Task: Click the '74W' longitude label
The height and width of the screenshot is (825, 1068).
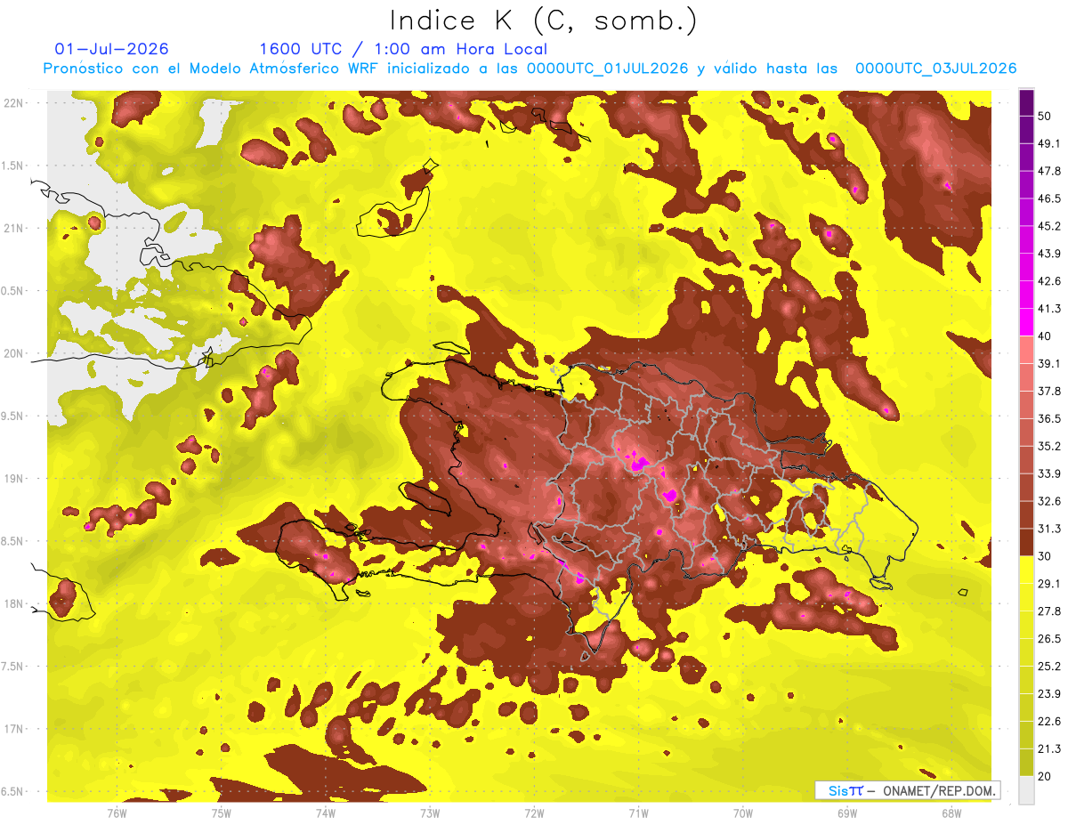Action: coord(325,813)
